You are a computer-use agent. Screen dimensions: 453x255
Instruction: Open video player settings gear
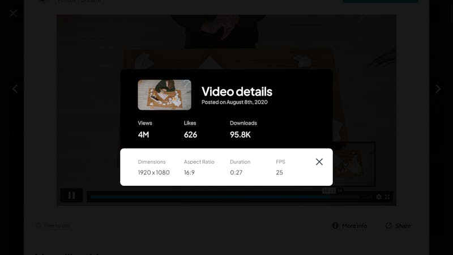coord(379,197)
